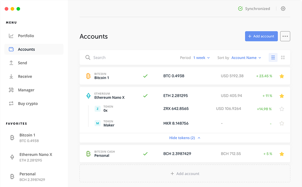Switch to list view layout
Screen dimensions: 302x187
coord(273,58)
